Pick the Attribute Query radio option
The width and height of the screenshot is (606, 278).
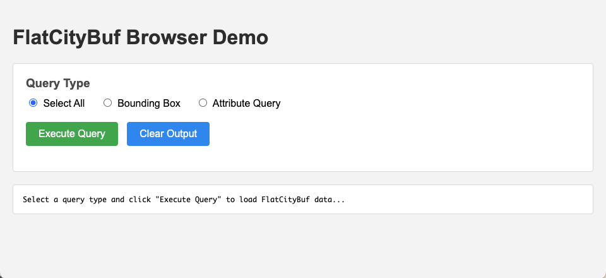(x=203, y=103)
